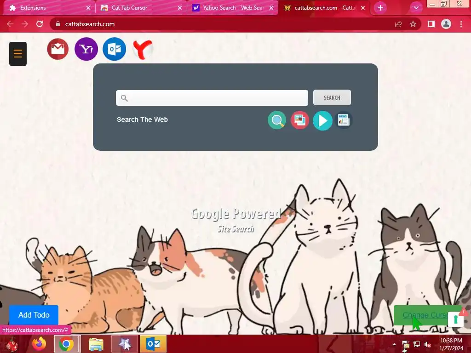Image resolution: width=471 pixels, height=353 pixels.
Task: Reload the current page
Action: [40, 24]
